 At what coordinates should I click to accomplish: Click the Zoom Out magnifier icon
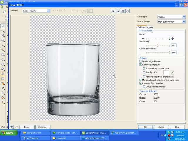pos(118,11)
